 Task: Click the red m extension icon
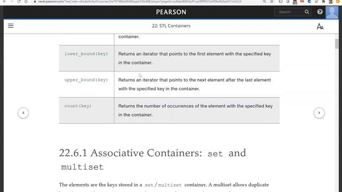tap(302, 2)
